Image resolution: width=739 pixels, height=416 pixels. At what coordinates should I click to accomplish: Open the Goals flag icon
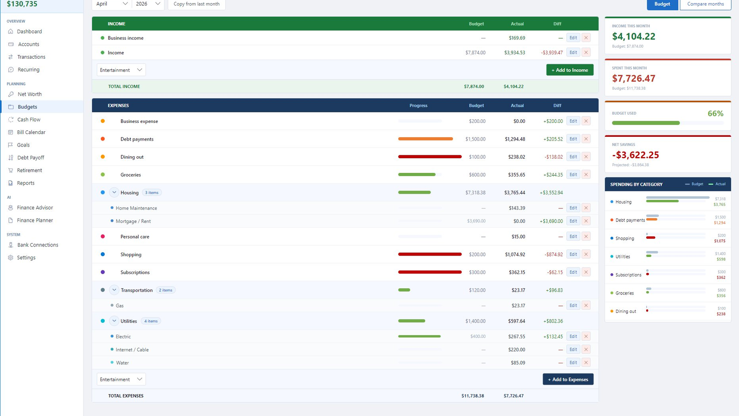pyautogui.click(x=11, y=145)
